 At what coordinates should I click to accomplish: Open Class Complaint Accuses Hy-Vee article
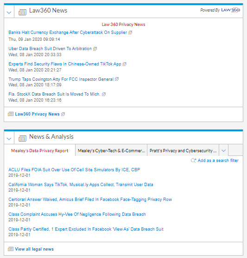77,214
